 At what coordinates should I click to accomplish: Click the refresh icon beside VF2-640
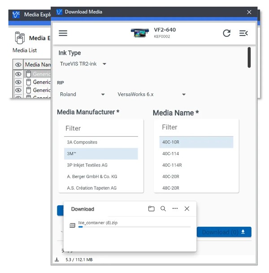coord(227,33)
